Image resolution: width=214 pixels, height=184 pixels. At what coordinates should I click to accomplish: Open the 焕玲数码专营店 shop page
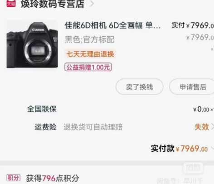click(53, 4)
